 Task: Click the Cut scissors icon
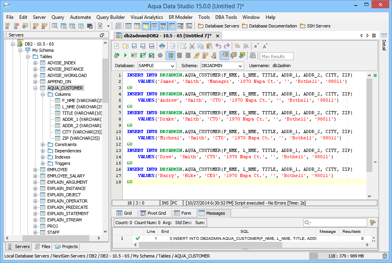pyautogui.click(x=192, y=46)
